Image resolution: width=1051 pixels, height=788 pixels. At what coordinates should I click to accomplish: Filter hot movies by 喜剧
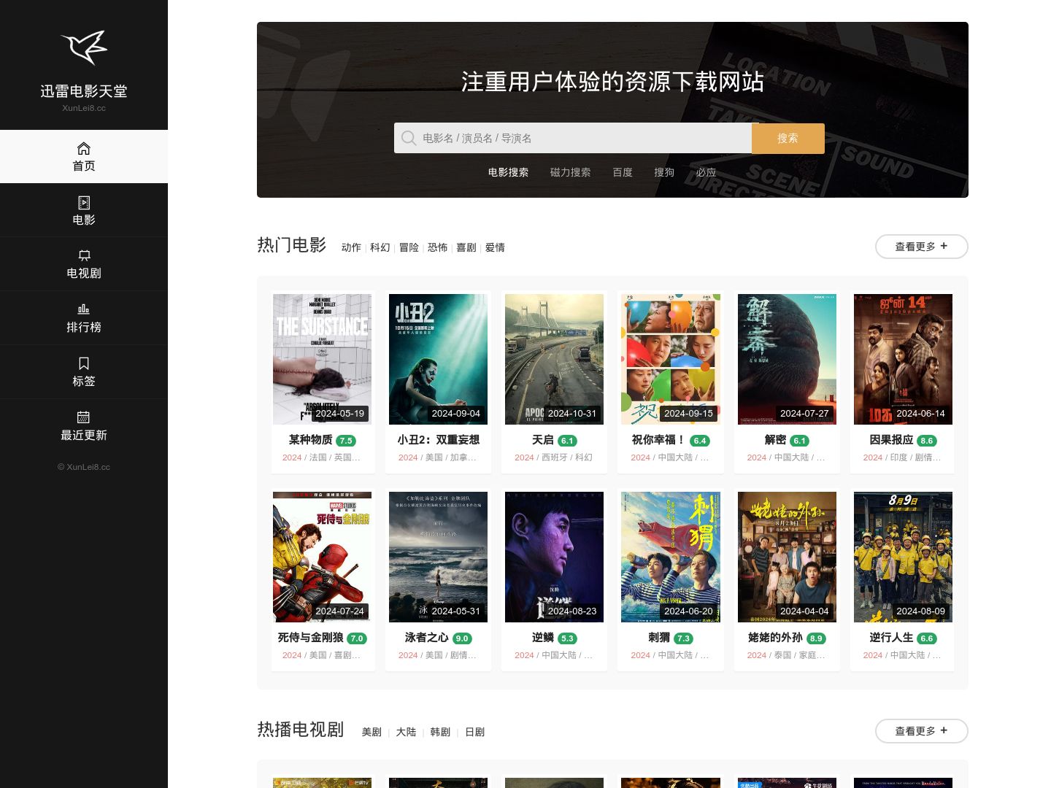point(466,247)
